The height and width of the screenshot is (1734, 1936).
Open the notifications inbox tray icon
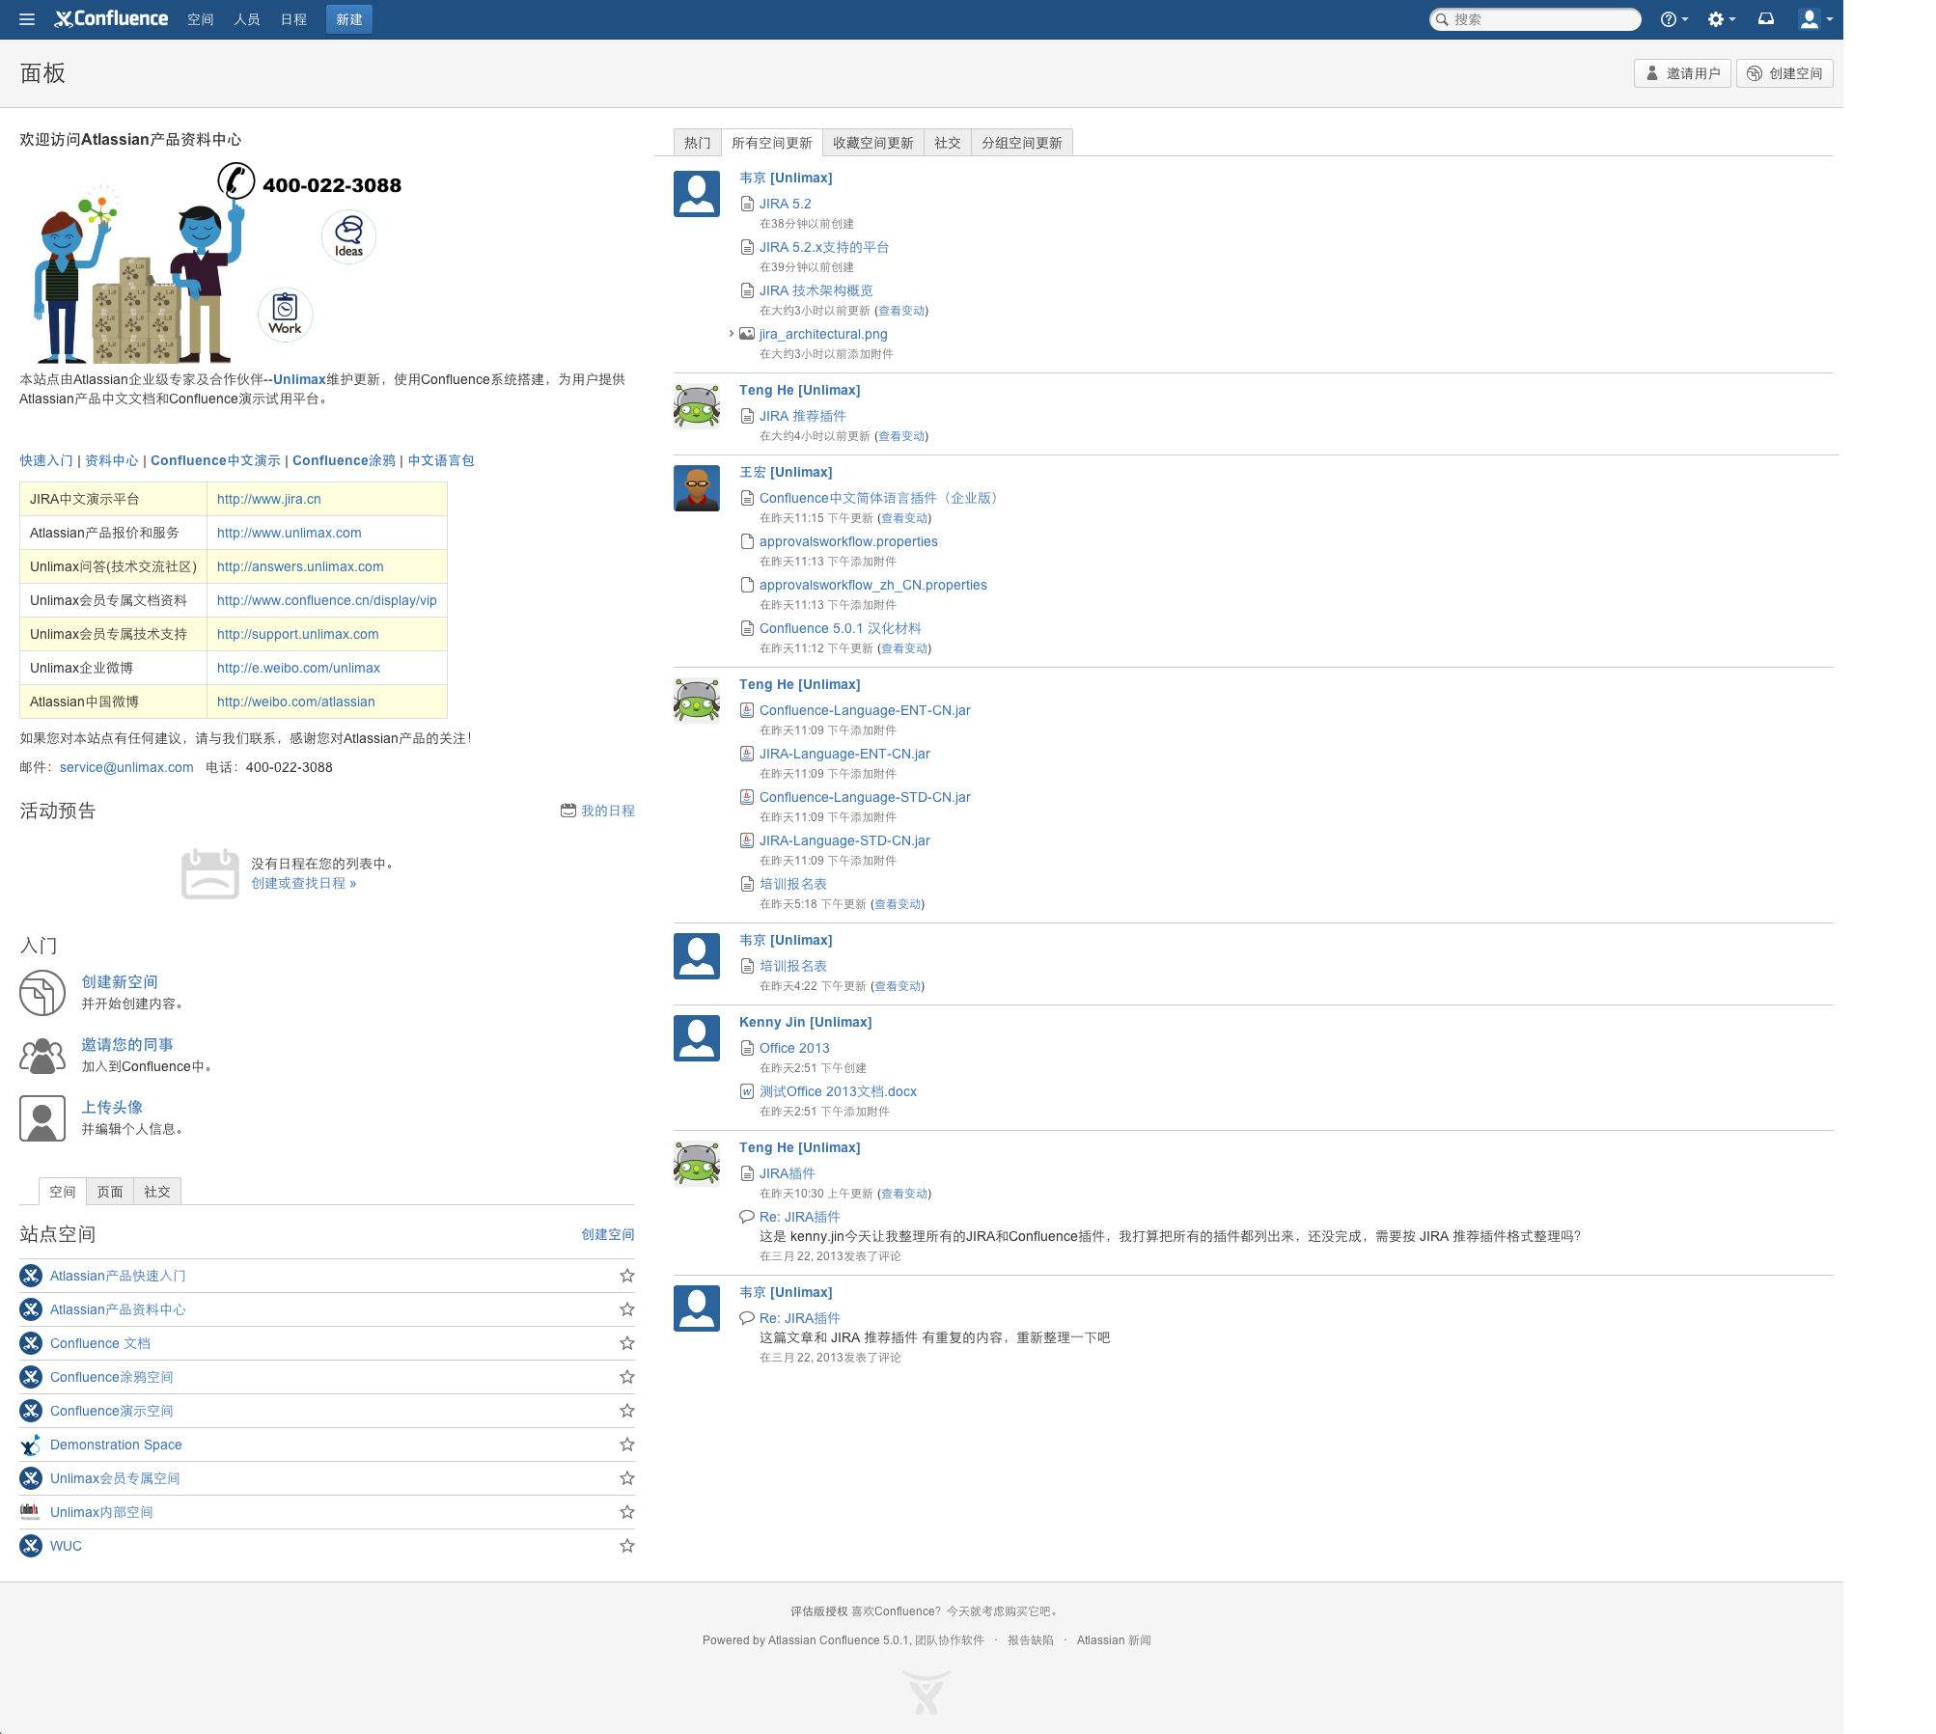click(1766, 19)
